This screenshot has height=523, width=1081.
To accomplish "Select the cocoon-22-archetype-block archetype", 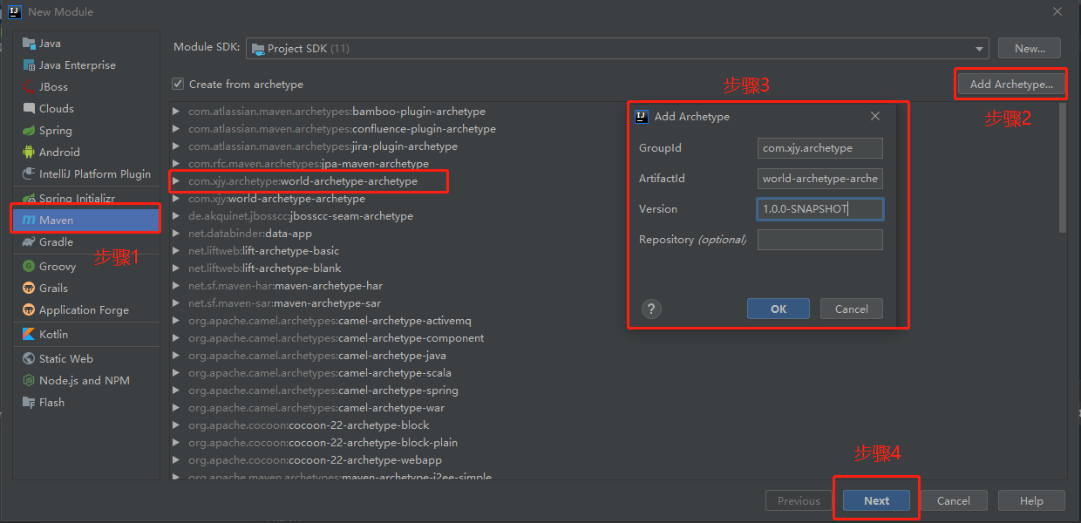I will [309, 425].
